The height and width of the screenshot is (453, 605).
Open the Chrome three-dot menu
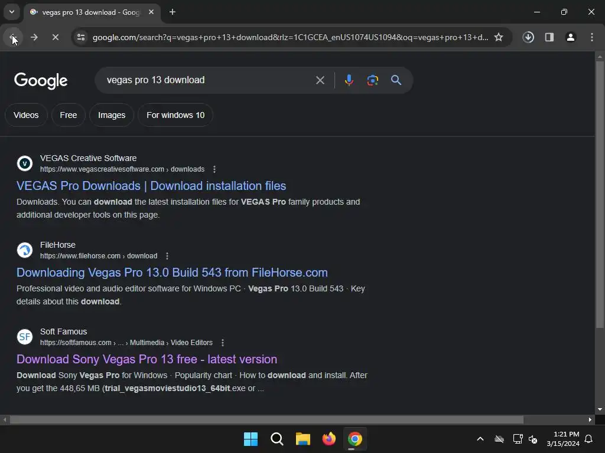[x=592, y=37]
